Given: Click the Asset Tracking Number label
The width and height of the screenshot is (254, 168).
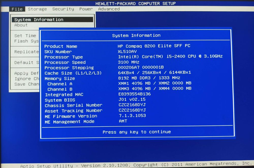Looking at the screenshot, I should [x=74, y=111].
